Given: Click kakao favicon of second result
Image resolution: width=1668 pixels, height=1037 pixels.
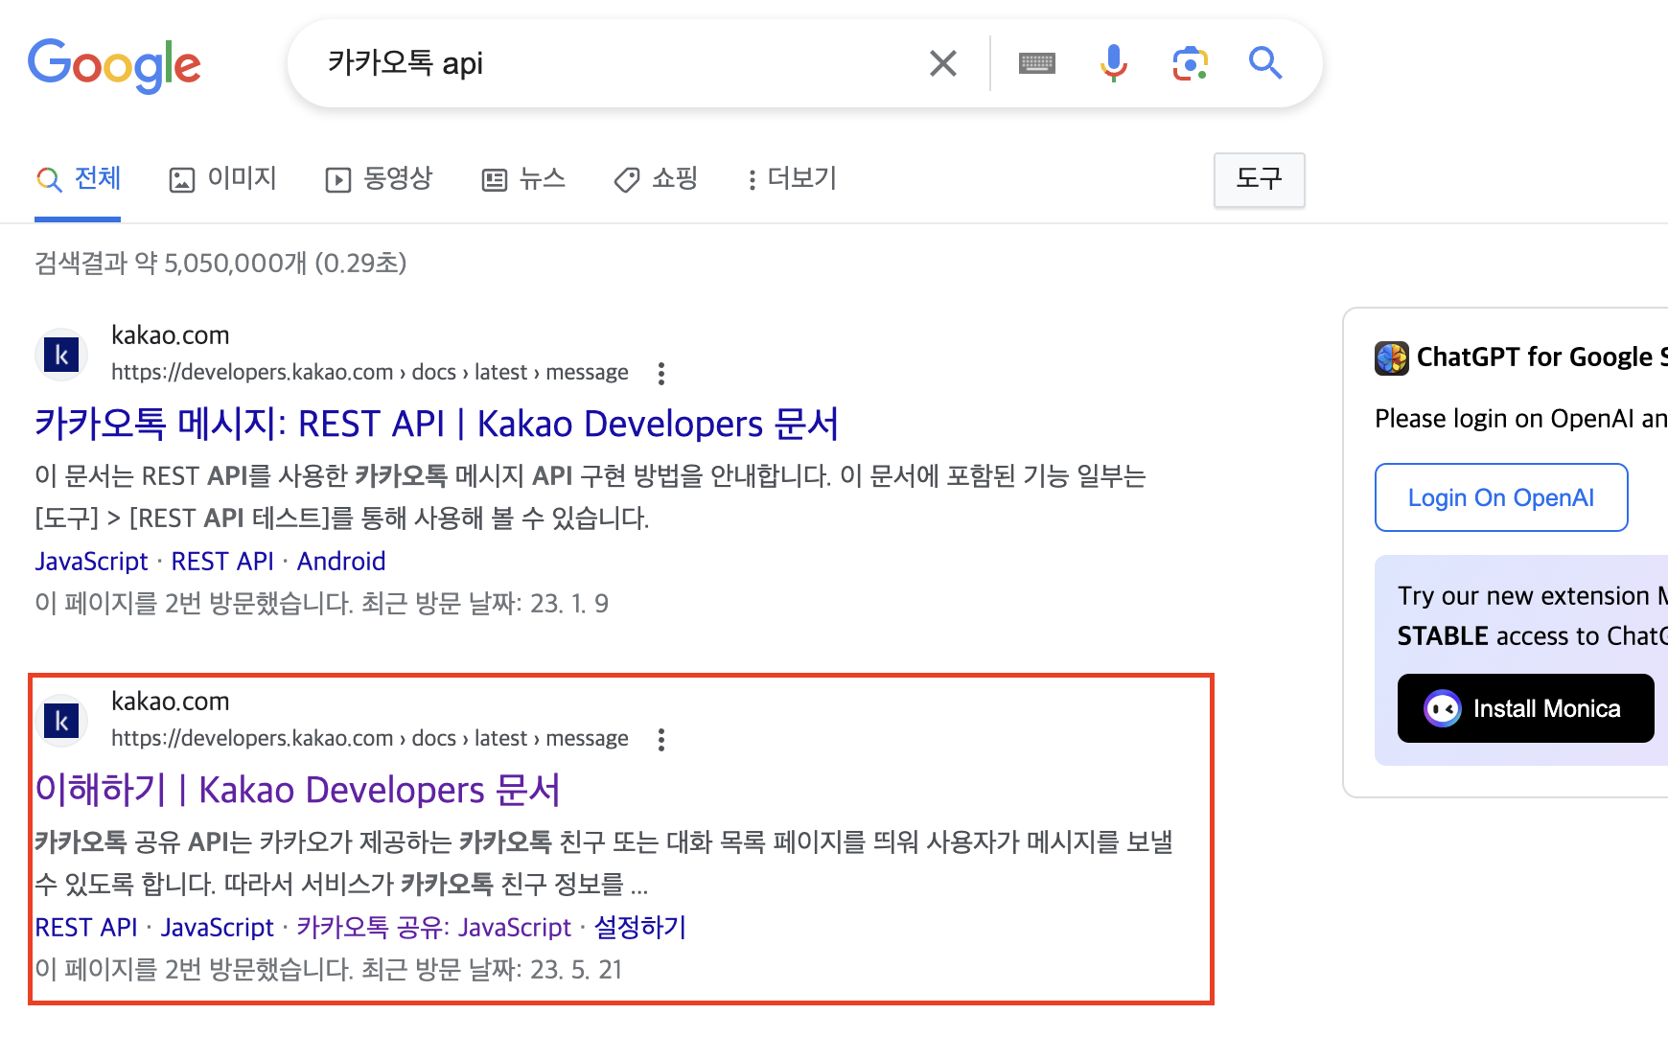Looking at the screenshot, I should point(61,721).
